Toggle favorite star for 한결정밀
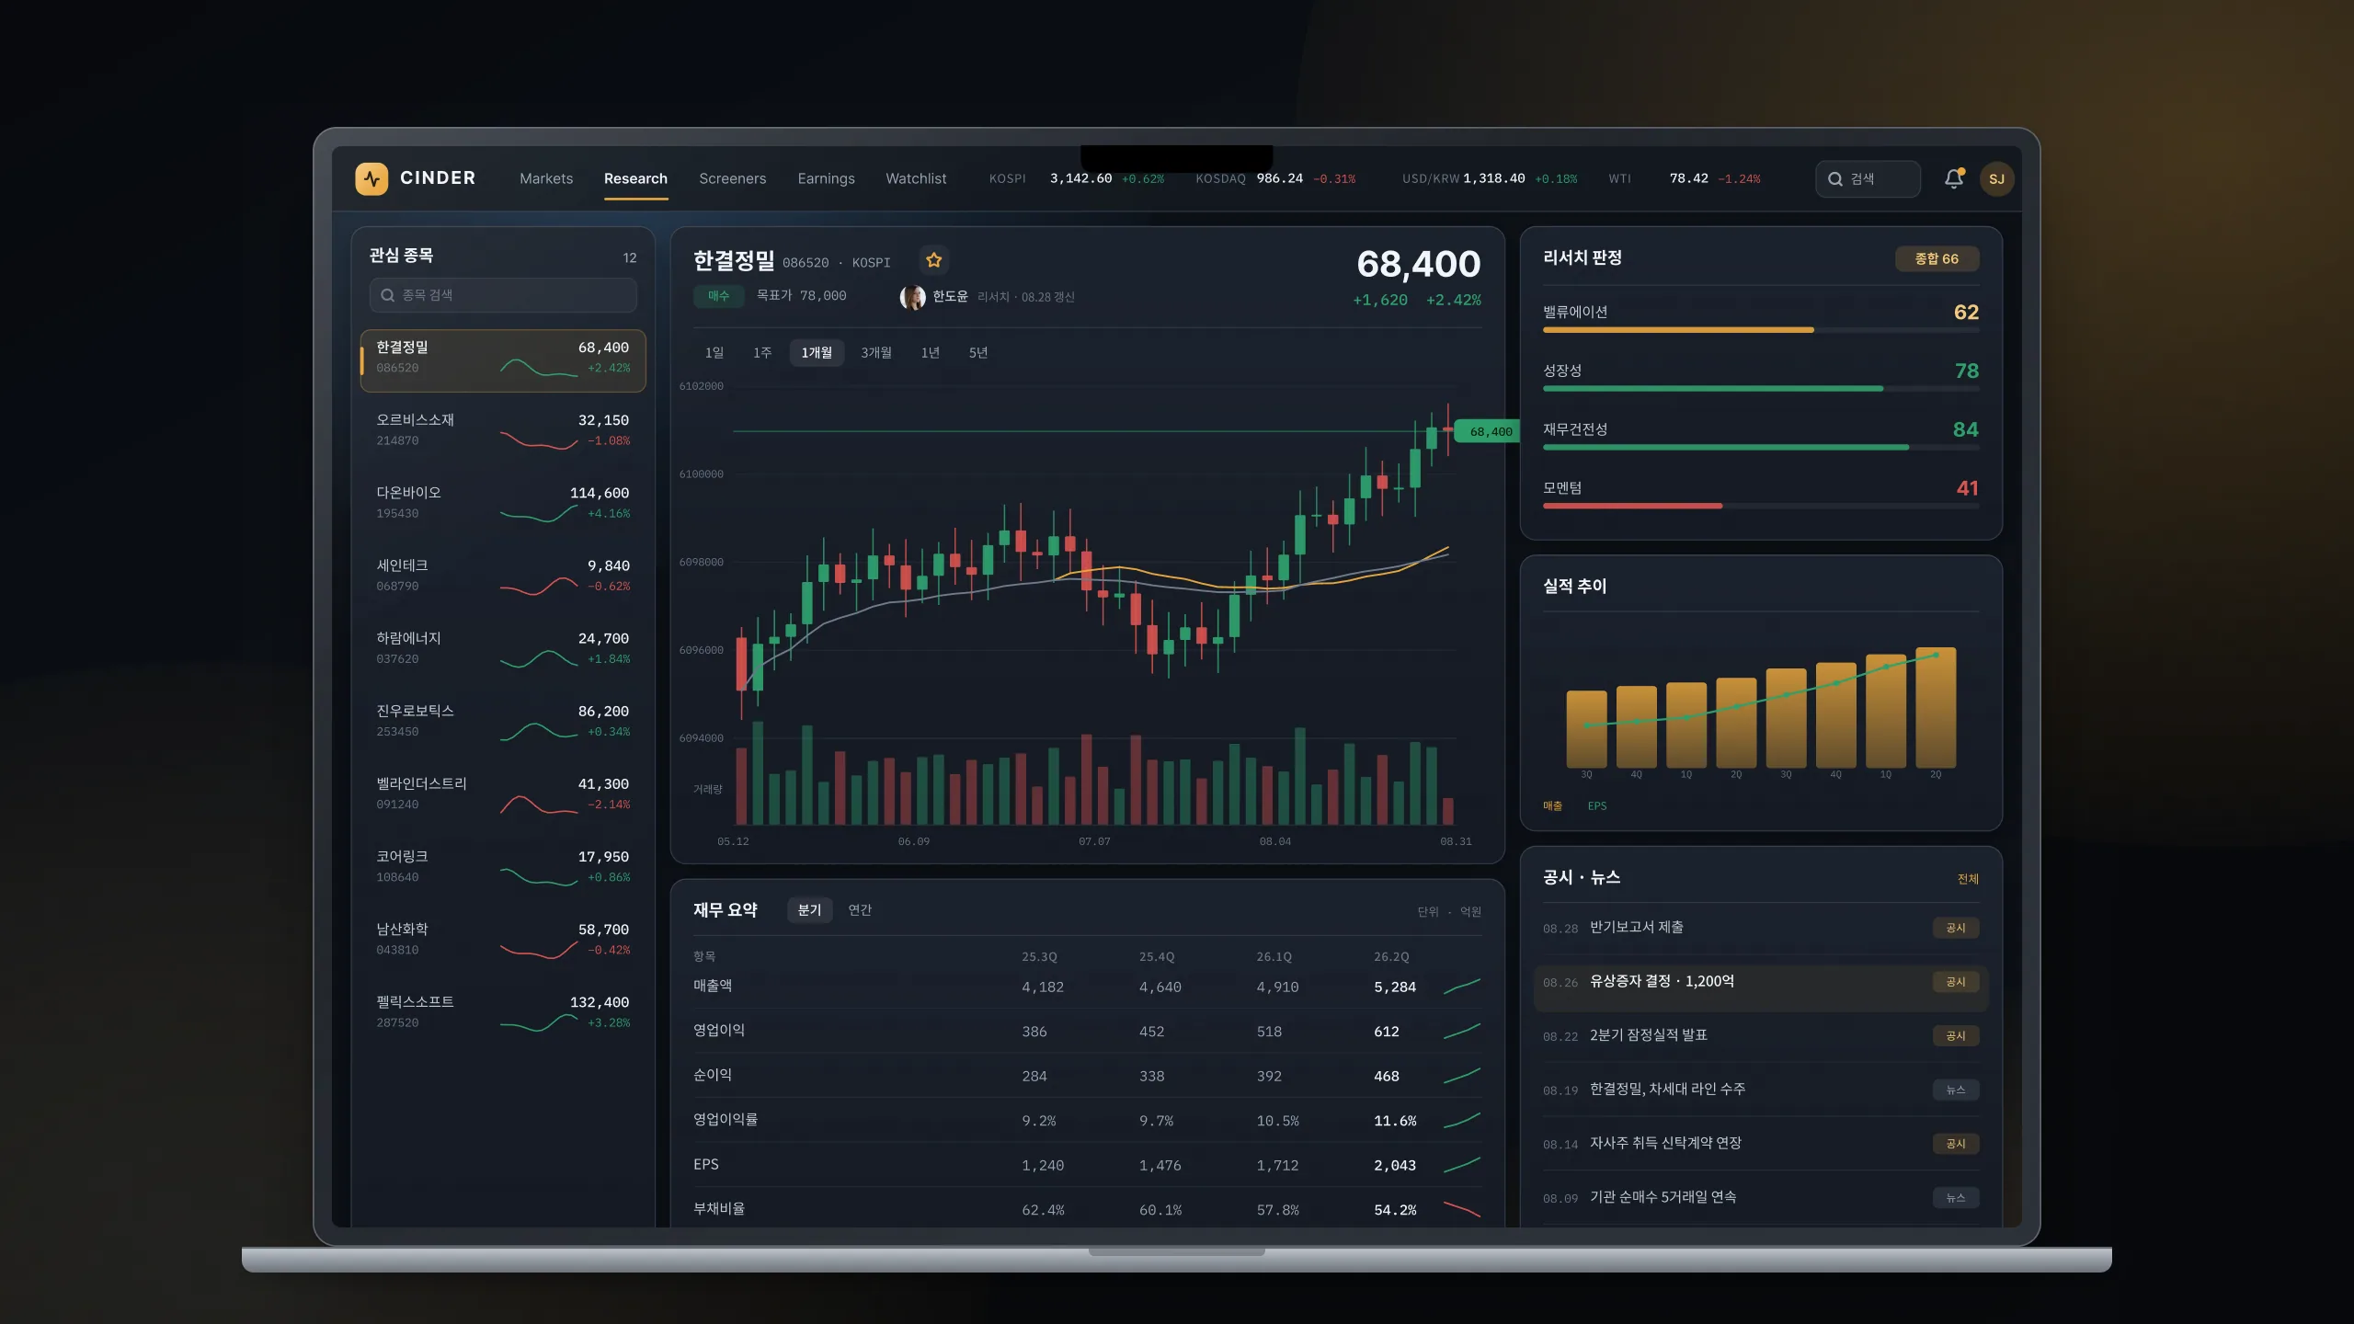 click(x=933, y=260)
